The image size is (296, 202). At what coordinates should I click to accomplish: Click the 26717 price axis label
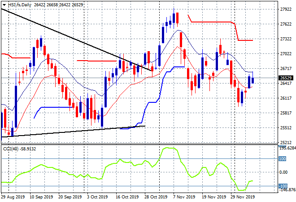click(286, 69)
